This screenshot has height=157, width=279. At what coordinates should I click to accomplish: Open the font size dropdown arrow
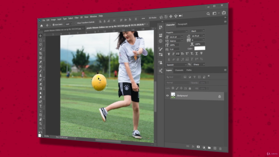pos(182,37)
